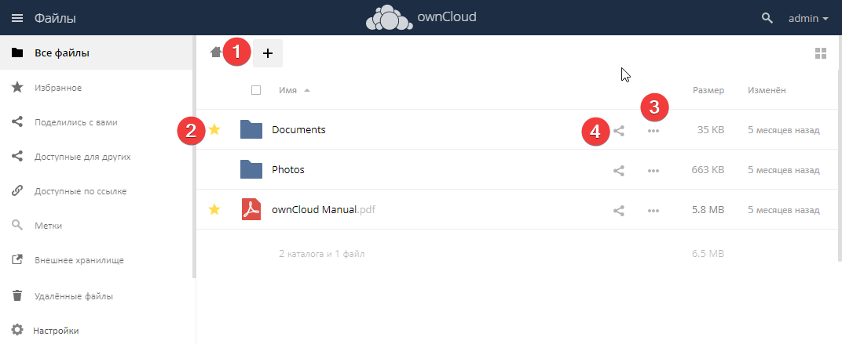Open the Настройки settings link
The height and width of the screenshot is (344, 842).
click(56, 331)
